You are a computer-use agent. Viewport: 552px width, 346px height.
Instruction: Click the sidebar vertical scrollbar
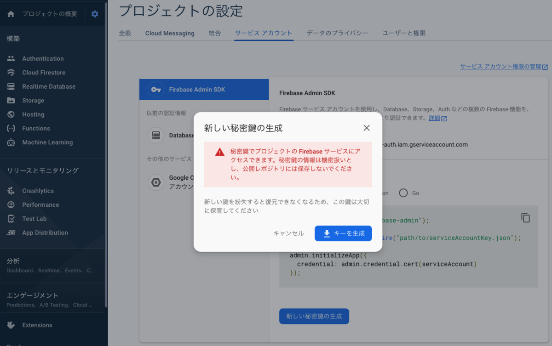[106, 154]
